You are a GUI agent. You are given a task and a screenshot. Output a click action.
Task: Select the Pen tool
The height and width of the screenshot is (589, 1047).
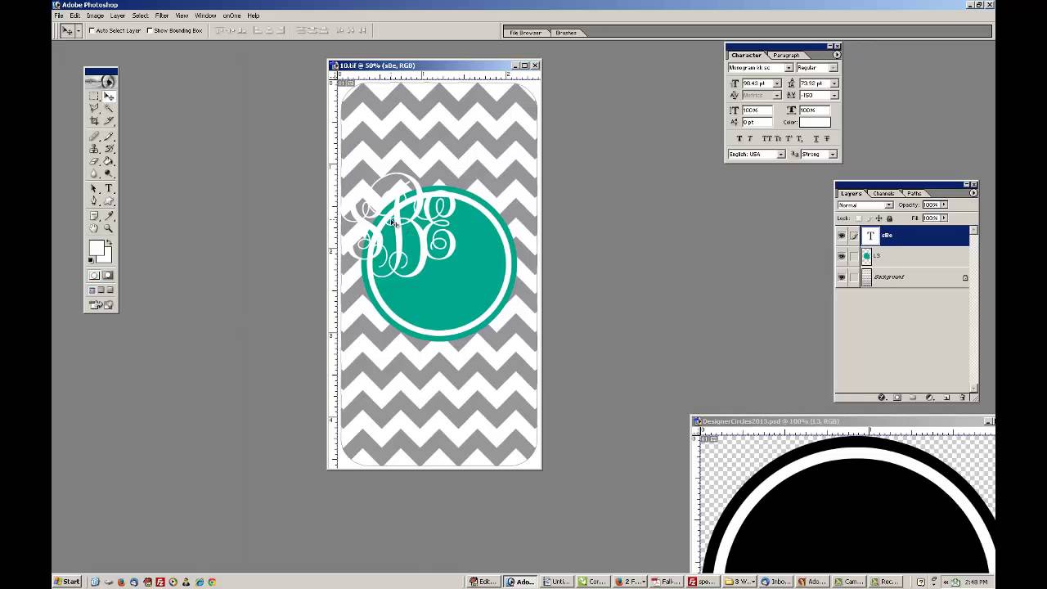[x=94, y=200]
